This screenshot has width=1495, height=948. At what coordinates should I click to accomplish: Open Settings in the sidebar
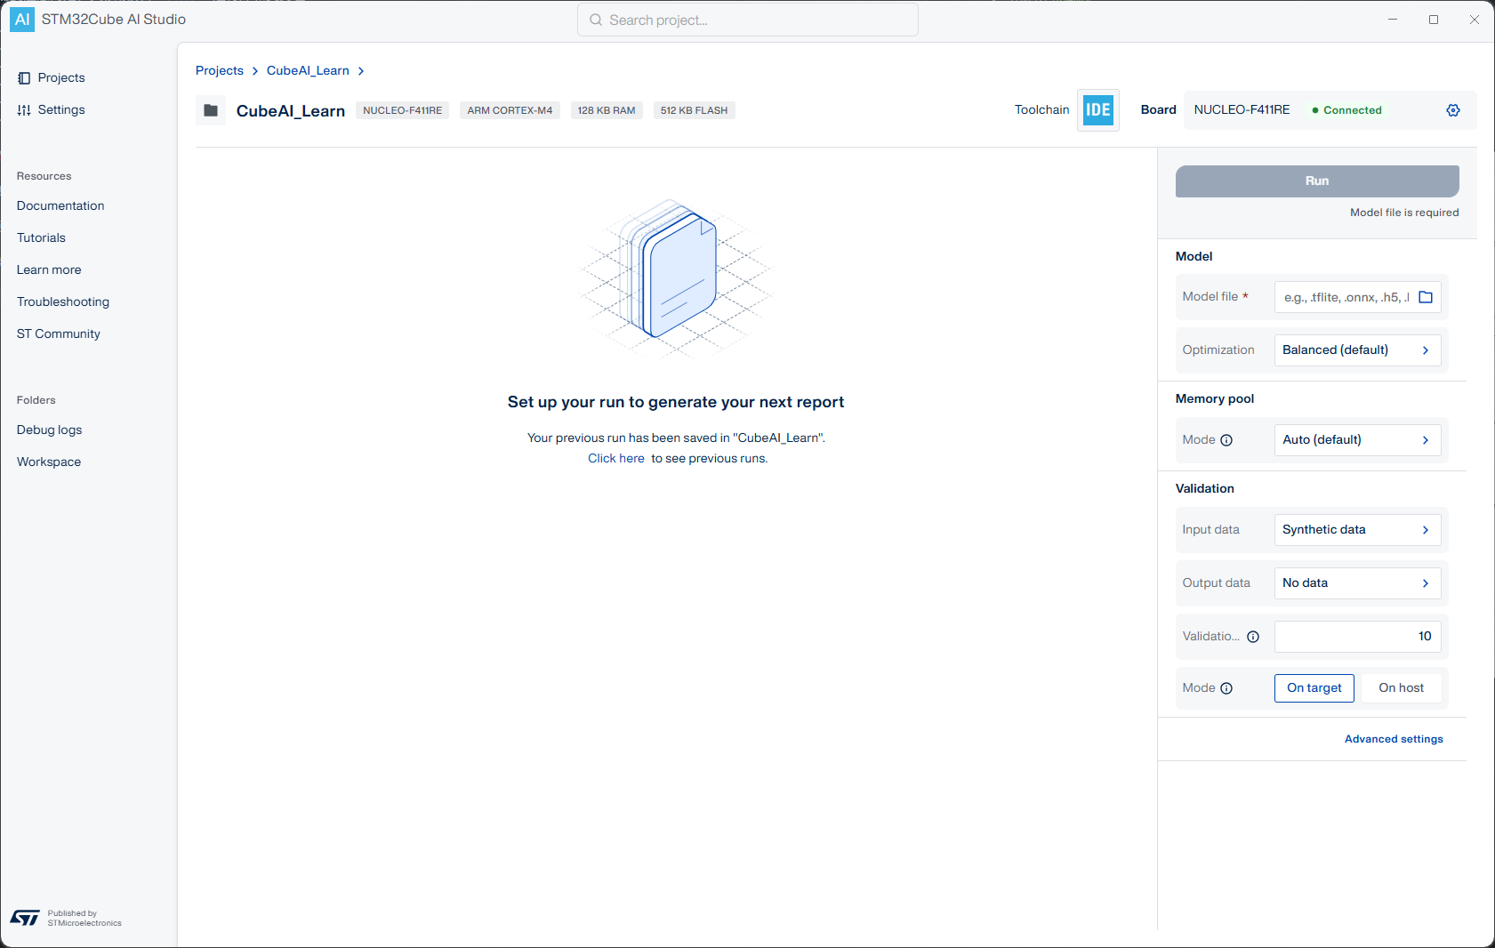[61, 110]
